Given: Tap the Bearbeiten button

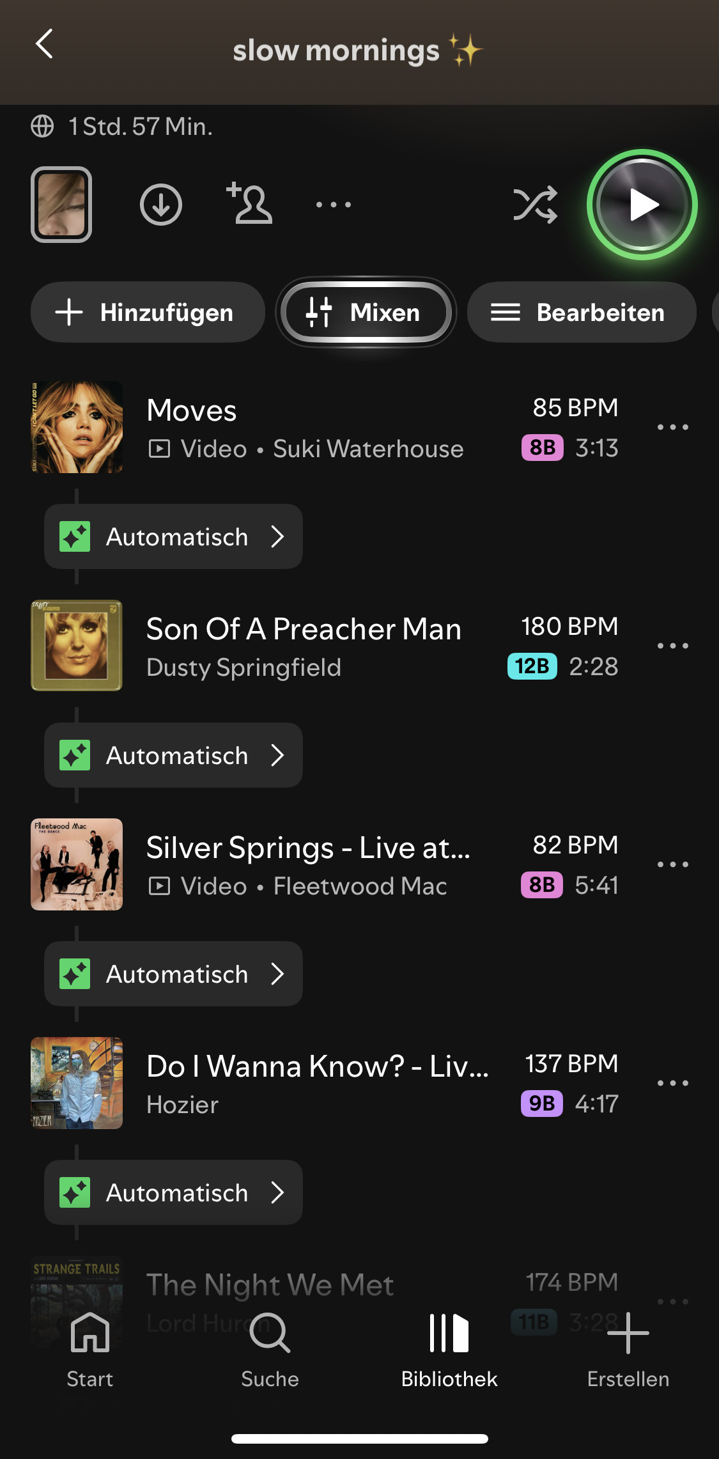Looking at the screenshot, I should point(581,313).
